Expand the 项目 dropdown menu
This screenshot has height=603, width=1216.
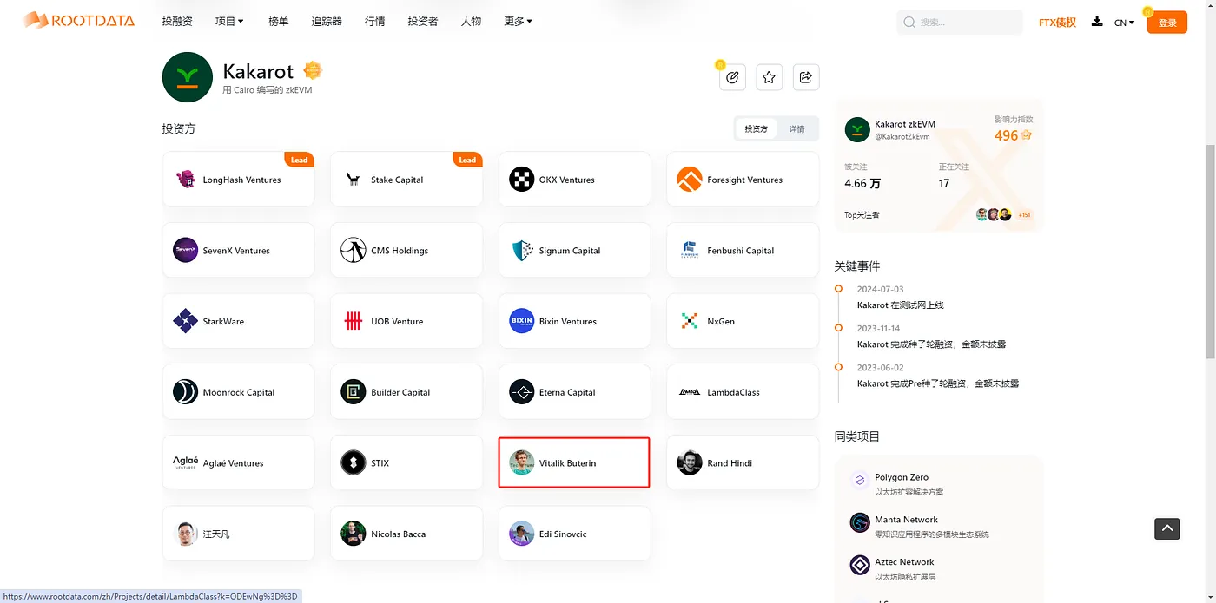coord(229,22)
